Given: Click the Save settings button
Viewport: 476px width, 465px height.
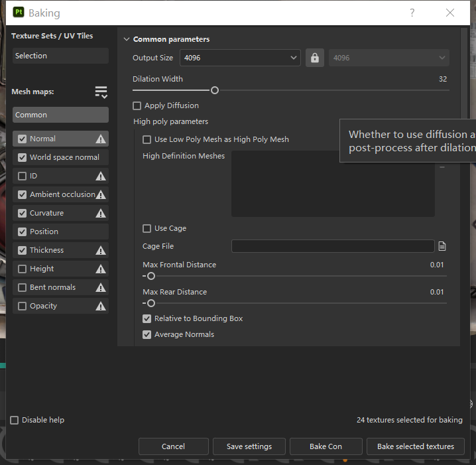Looking at the screenshot, I should pos(249,446).
